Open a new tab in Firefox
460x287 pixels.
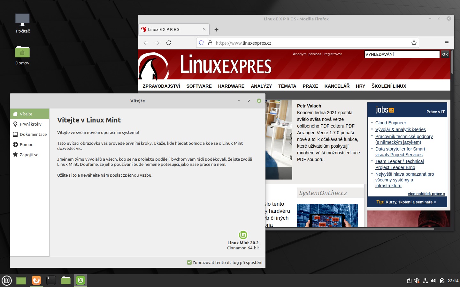click(216, 30)
